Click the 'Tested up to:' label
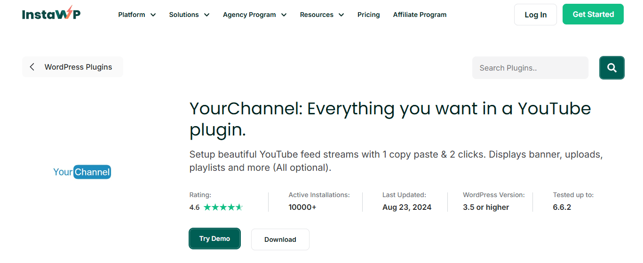 tap(573, 195)
